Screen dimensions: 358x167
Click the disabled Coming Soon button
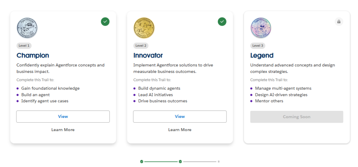[x=296, y=117]
